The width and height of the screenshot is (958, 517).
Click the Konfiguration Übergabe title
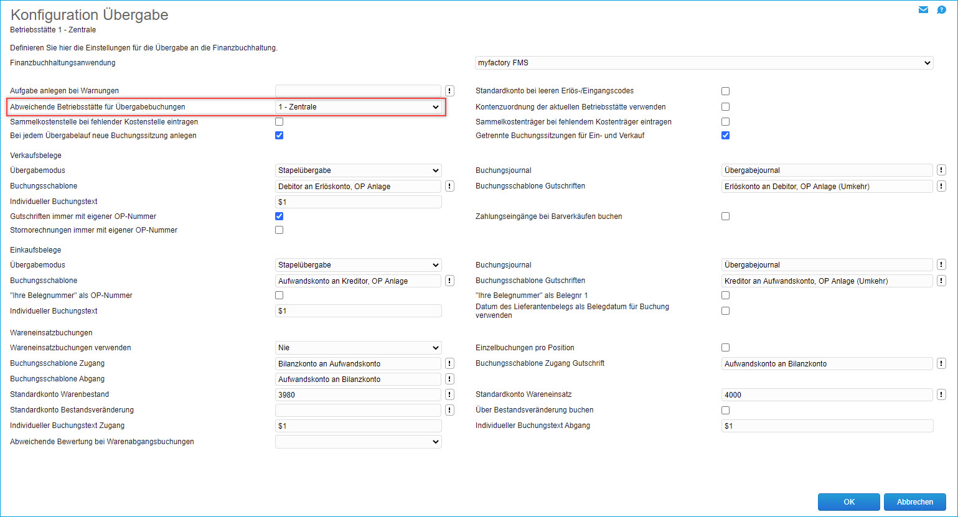90,14
